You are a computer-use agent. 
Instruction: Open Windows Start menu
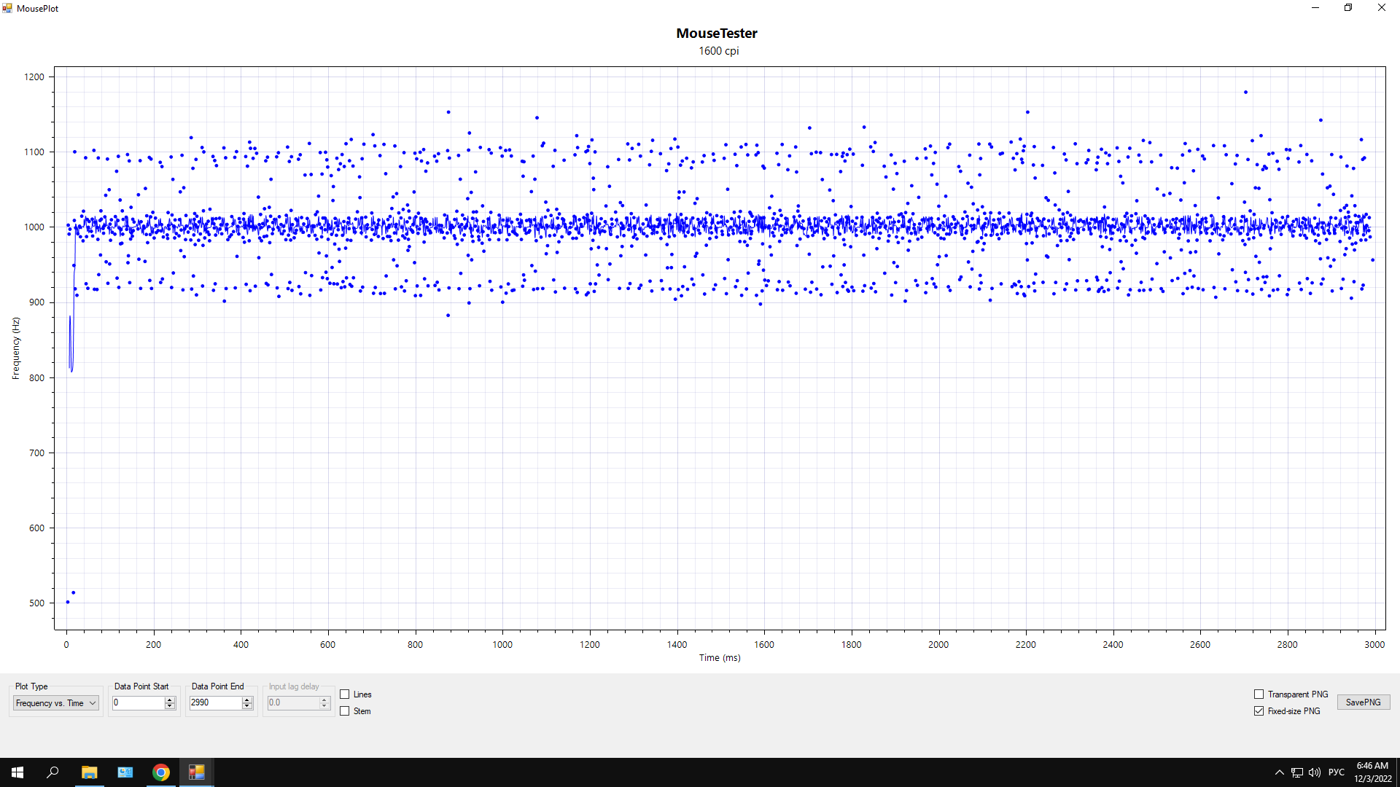[x=17, y=772]
